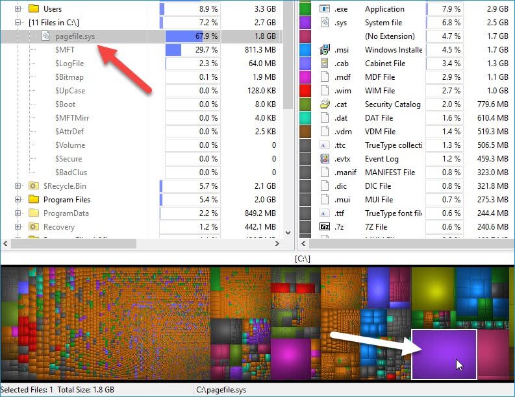515x397 pixels.
Task: Click the directory pane scroll right arrow
Action: (x=277, y=243)
